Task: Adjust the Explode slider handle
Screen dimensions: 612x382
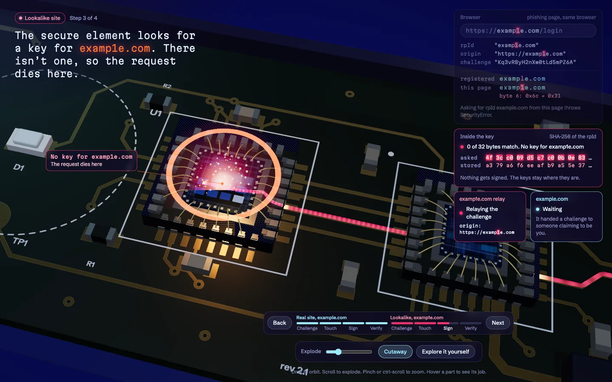Action: 338,351
